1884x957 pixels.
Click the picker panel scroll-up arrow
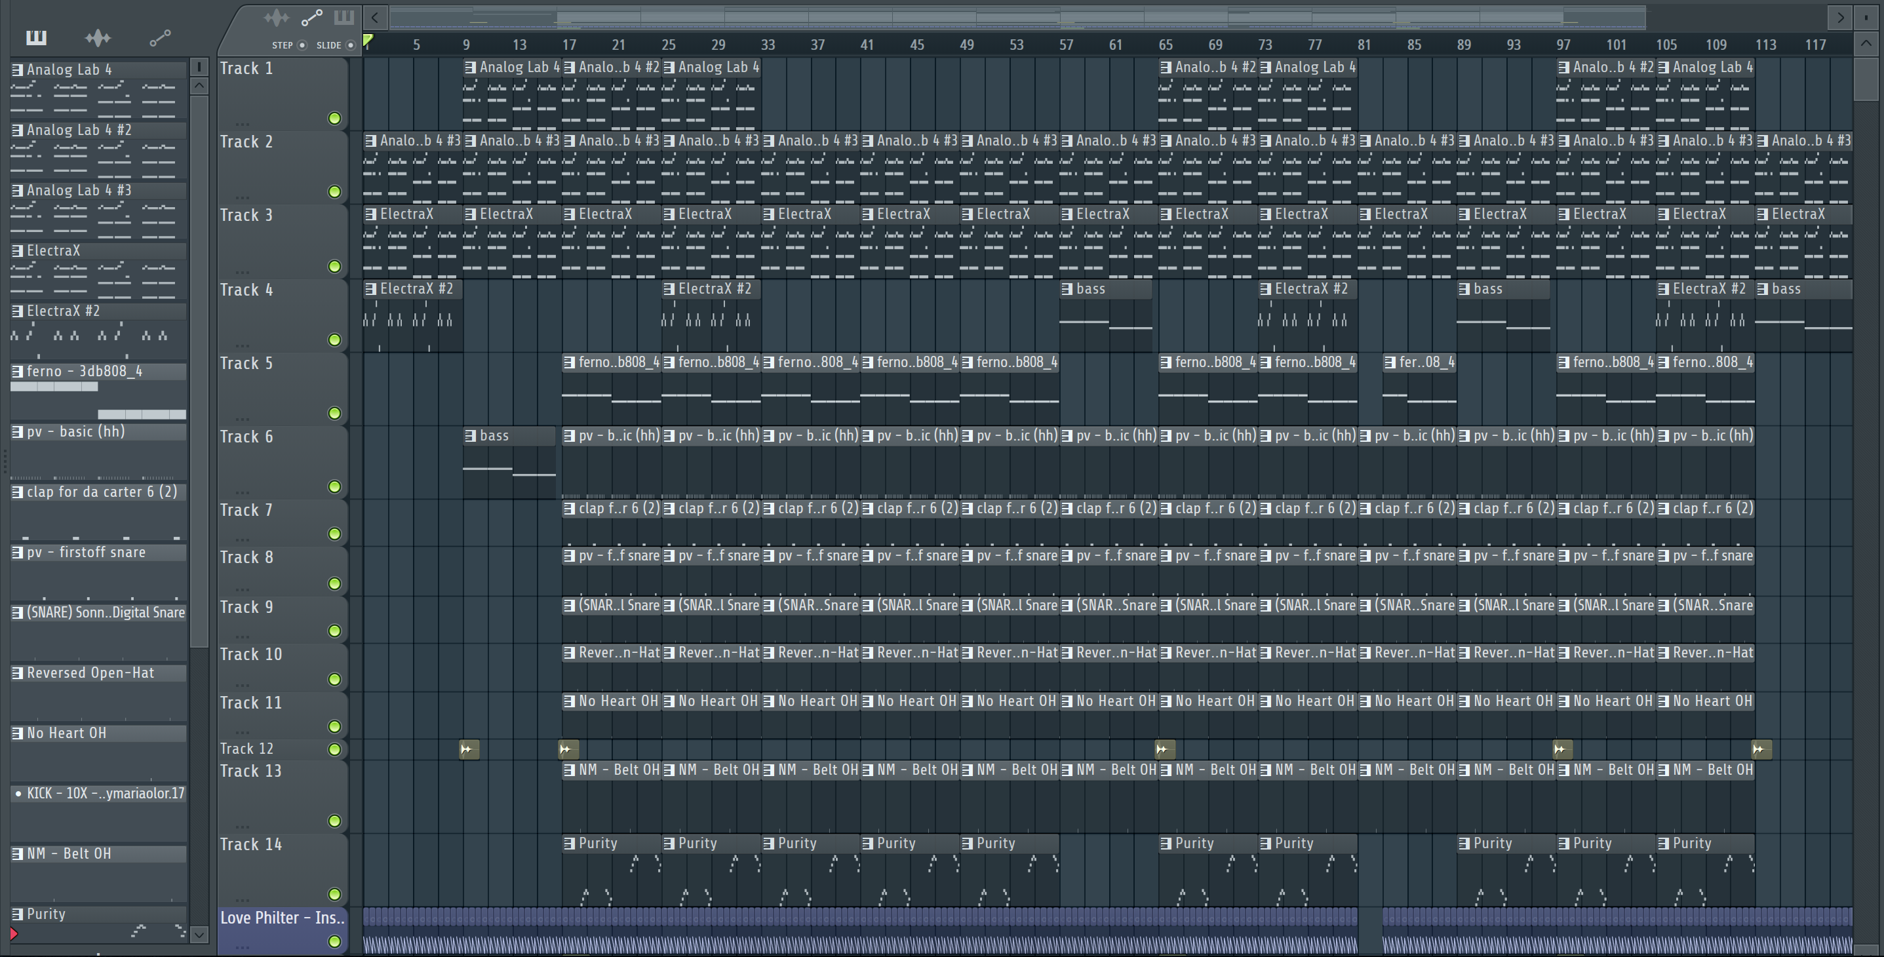click(x=199, y=85)
